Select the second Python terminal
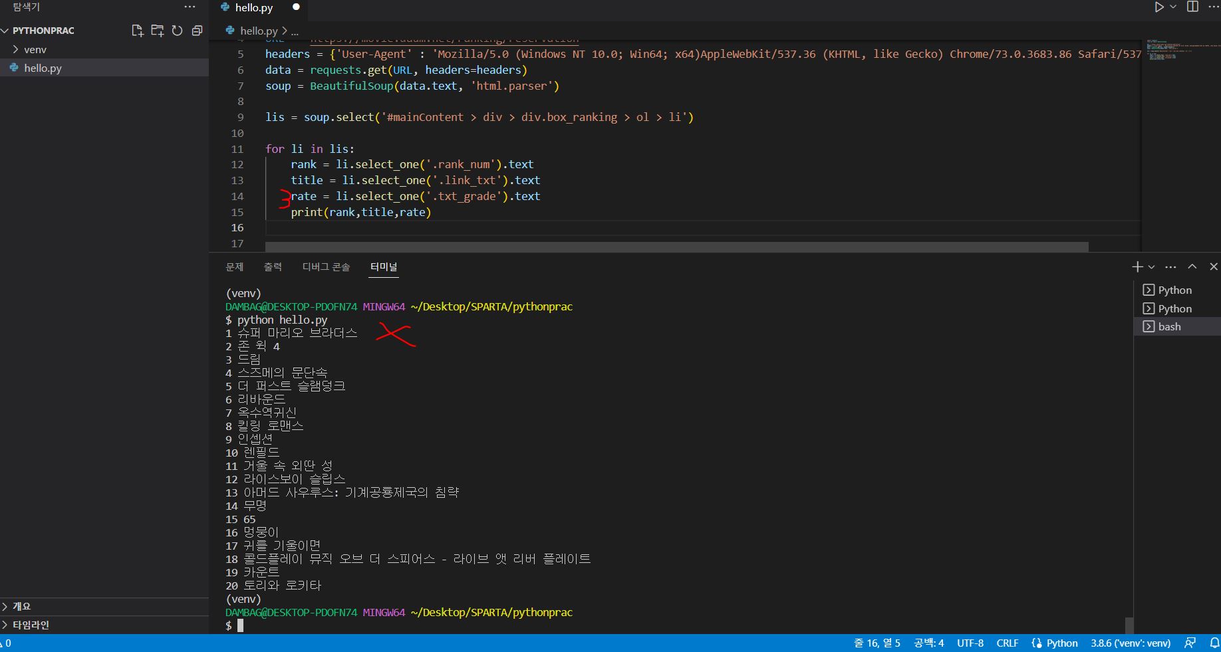 point(1176,308)
